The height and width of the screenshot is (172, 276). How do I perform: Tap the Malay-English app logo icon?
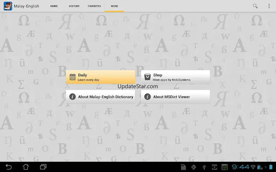8,6
